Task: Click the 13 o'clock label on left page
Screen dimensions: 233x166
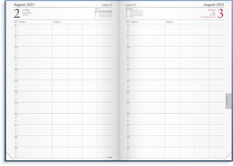Action: point(16,81)
